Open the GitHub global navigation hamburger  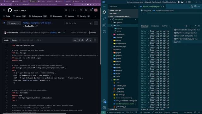point(4,10)
